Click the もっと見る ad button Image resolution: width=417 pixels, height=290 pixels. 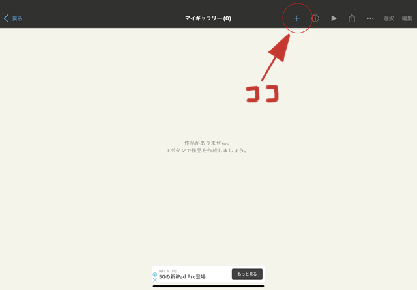[x=247, y=274]
